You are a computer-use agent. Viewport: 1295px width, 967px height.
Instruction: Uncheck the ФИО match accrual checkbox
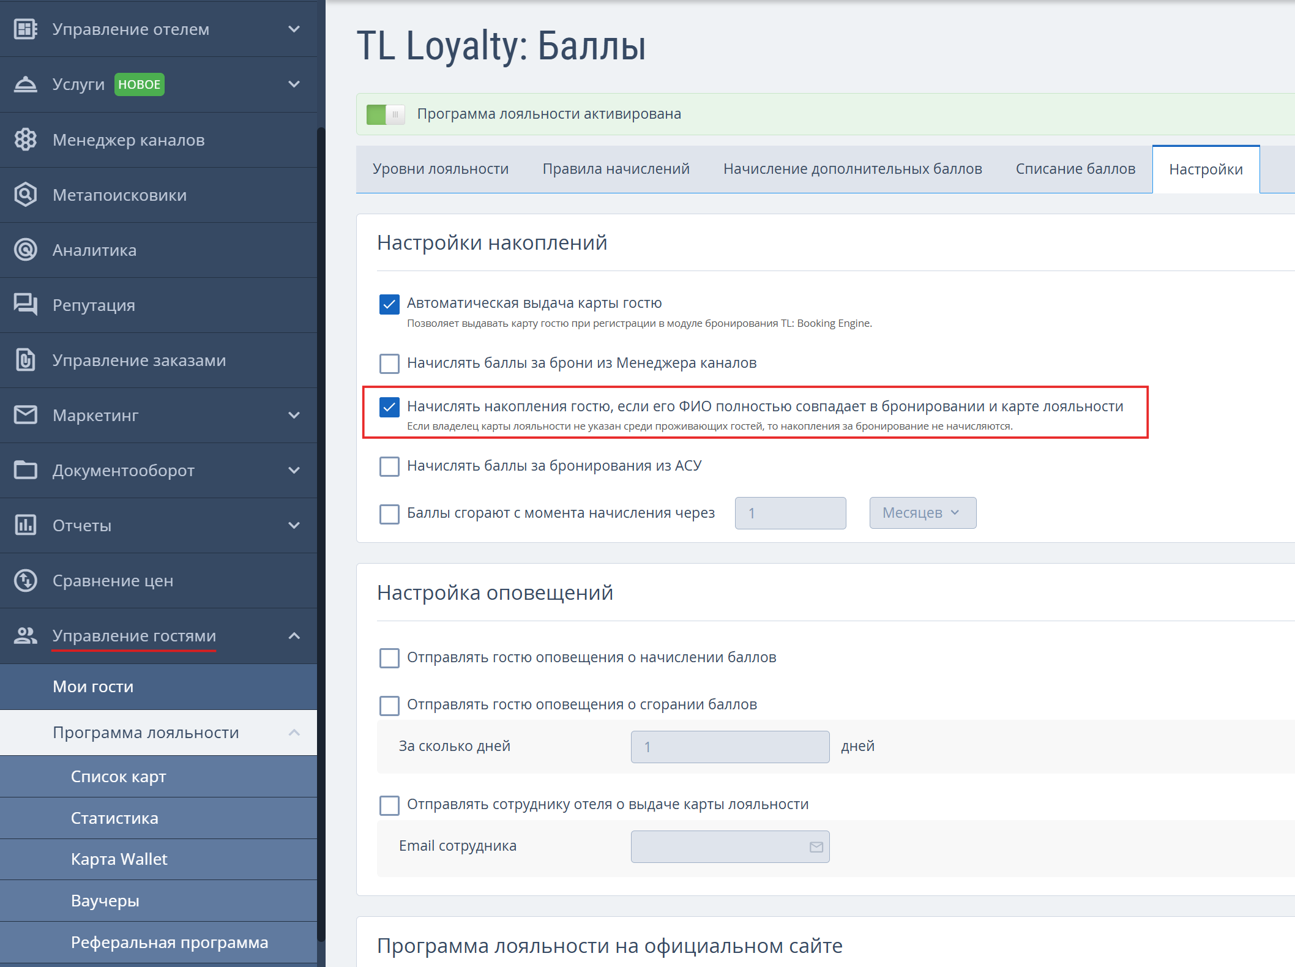(x=389, y=407)
